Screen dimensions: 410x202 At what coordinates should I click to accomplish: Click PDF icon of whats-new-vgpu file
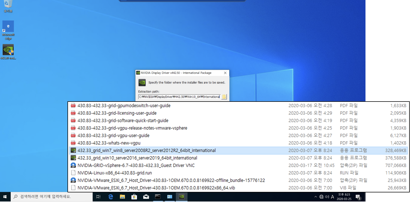tap(73, 143)
